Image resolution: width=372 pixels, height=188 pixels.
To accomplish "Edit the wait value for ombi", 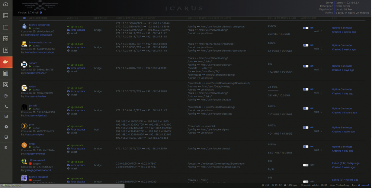I will 321,150.
